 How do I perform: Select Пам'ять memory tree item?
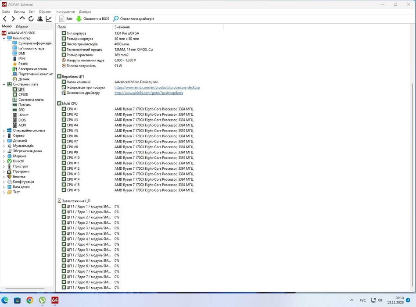coord(25,105)
